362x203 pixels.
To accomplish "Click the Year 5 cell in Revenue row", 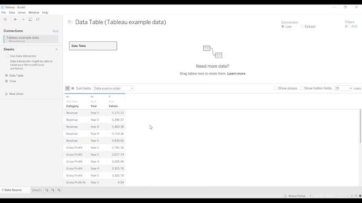I will pyautogui.click(x=94, y=140).
